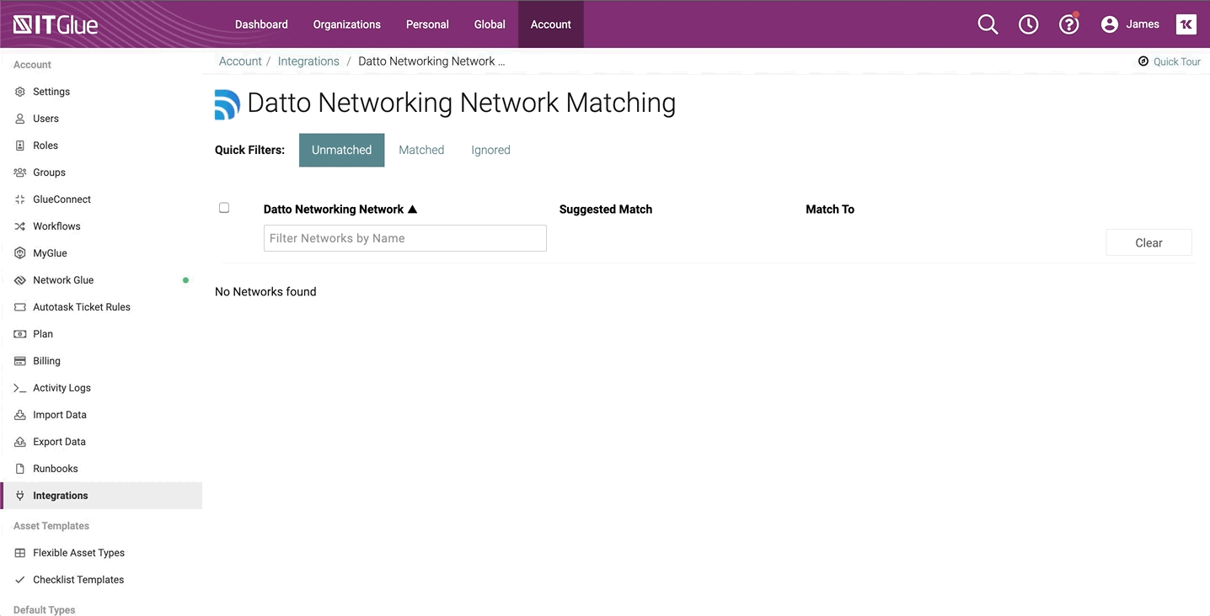Open Billing label in sidebar
Viewport: 1210px width, 616px height.
point(46,361)
